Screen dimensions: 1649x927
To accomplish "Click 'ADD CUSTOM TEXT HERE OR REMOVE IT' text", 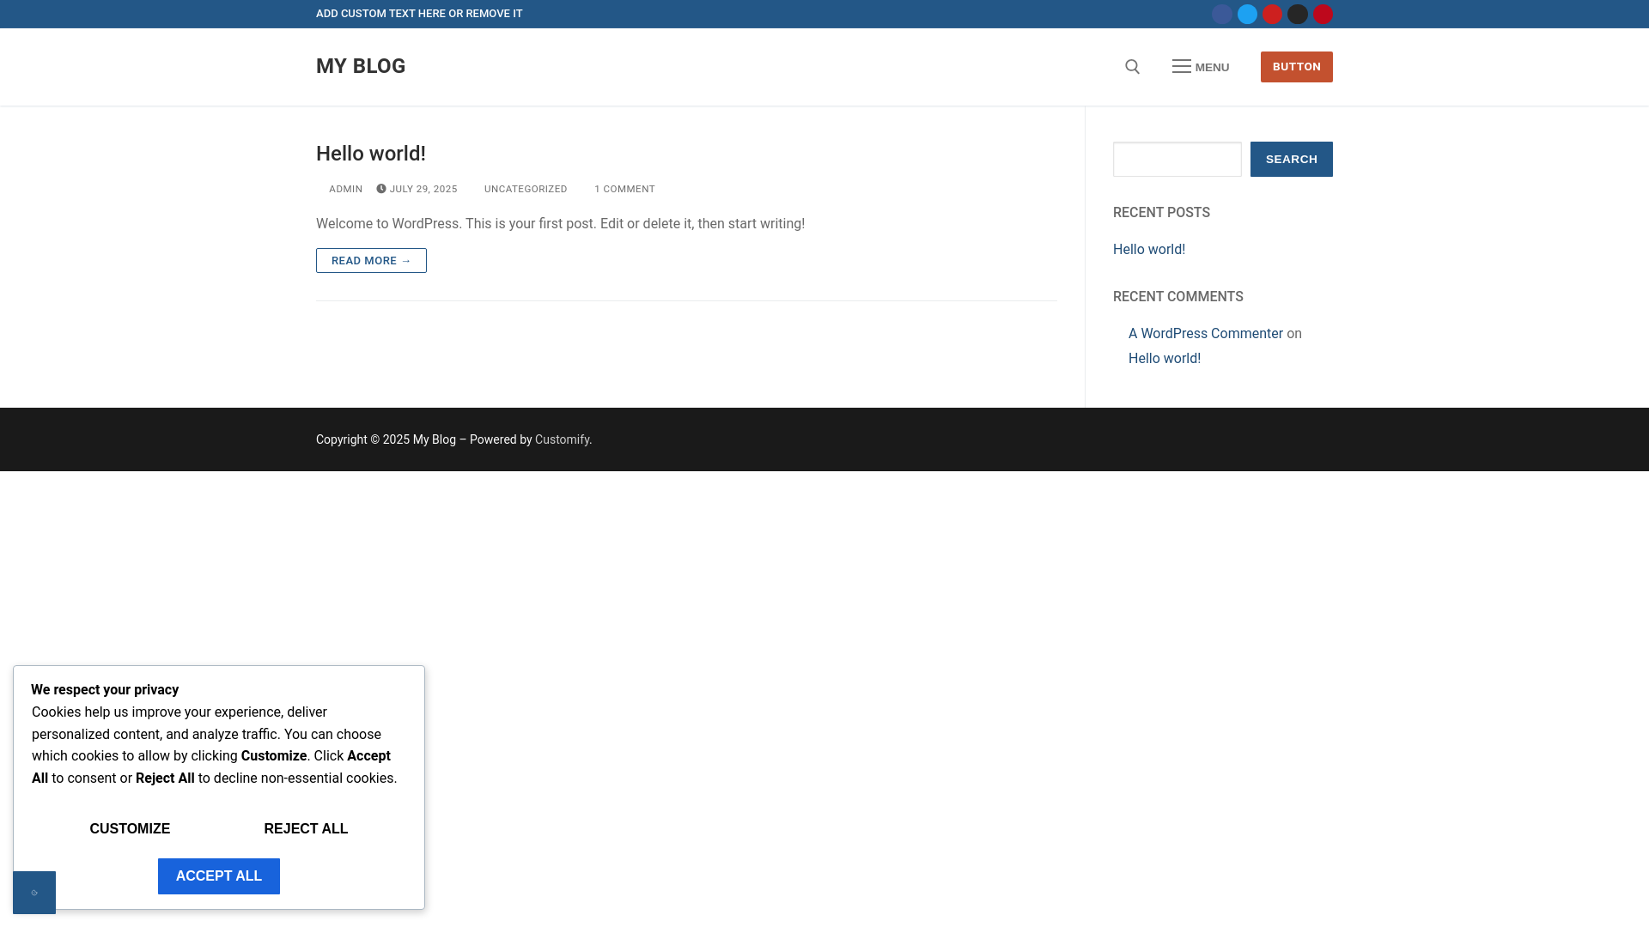I will click(419, 14).
